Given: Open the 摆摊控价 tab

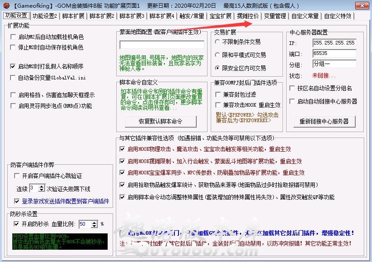Looking at the screenshot, I should point(248,16).
